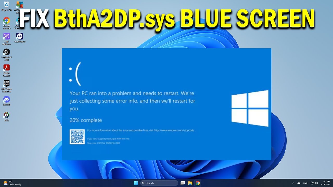Open Logitech G HUB desktop shortcut
The width and height of the screenshot is (333, 187).
(x=7, y=55)
